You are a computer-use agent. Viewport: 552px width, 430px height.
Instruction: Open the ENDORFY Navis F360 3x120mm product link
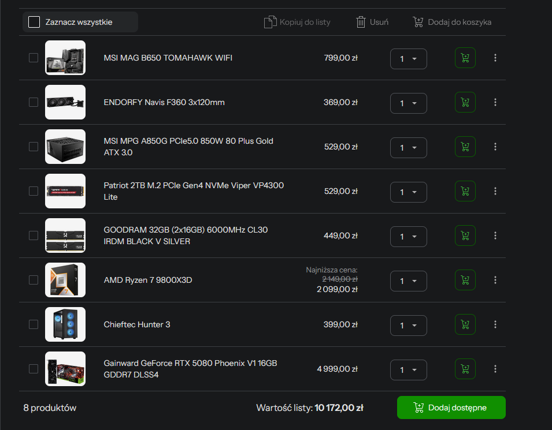[x=164, y=102]
